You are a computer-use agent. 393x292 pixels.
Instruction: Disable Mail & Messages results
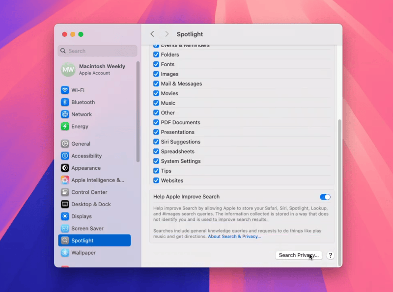(156, 83)
